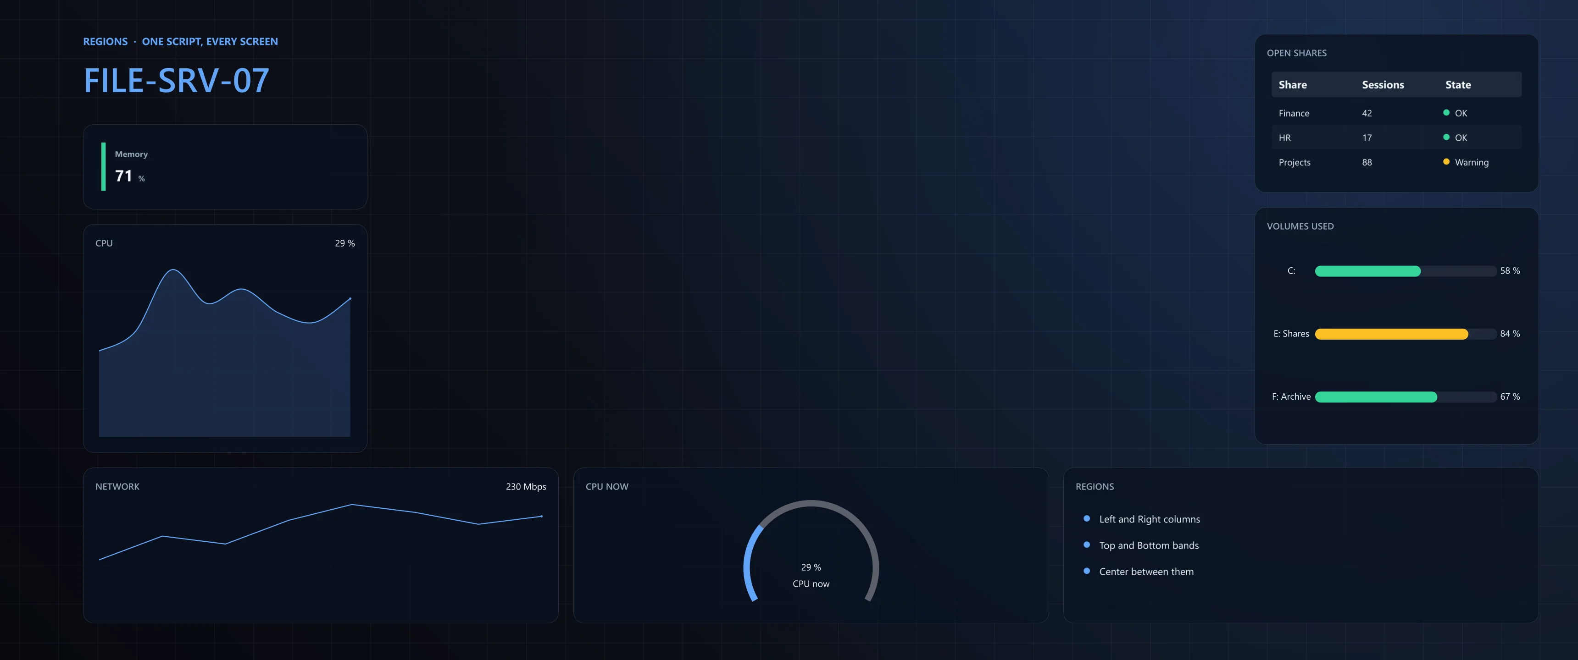Click Finance sessions count 42
This screenshot has height=660, width=1578.
point(1367,113)
